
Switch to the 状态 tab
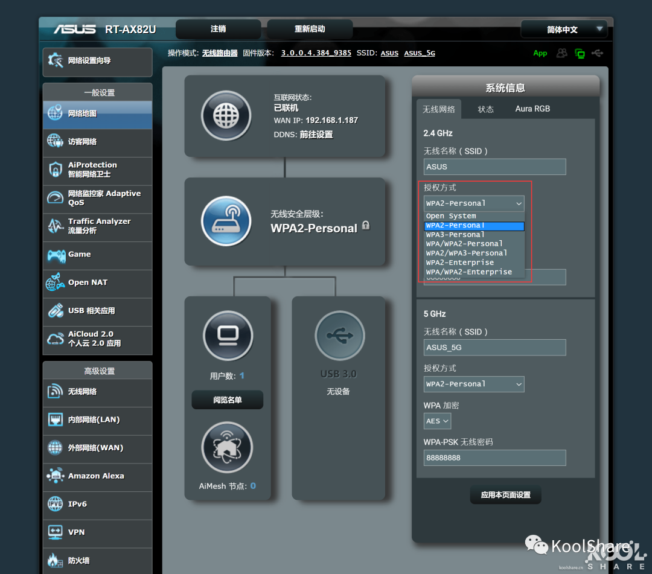click(x=485, y=109)
